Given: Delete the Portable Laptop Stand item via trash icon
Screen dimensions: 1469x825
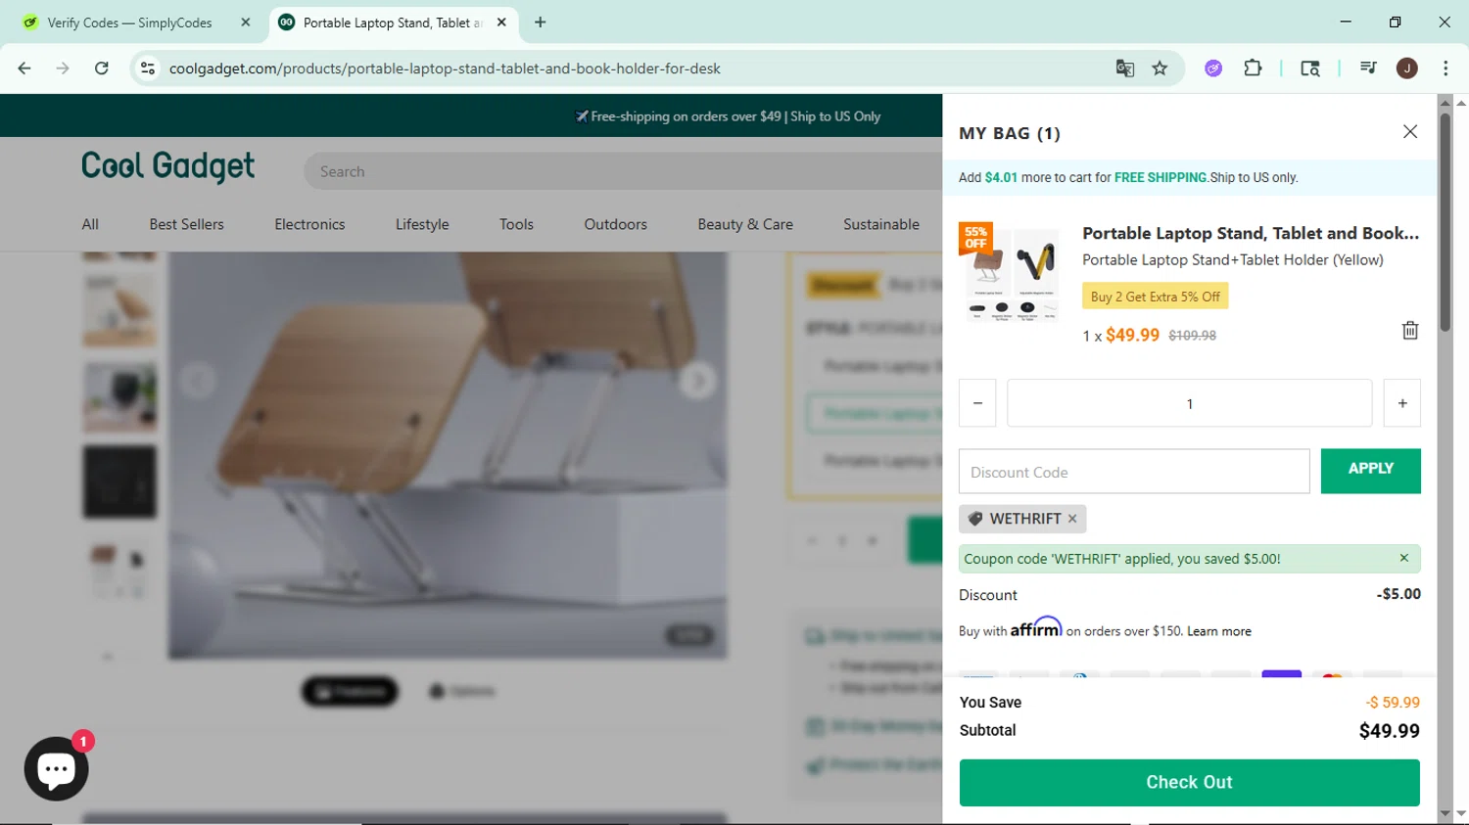Looking at the screenshot, I should pyautogui.click(x=1410, y=331).
